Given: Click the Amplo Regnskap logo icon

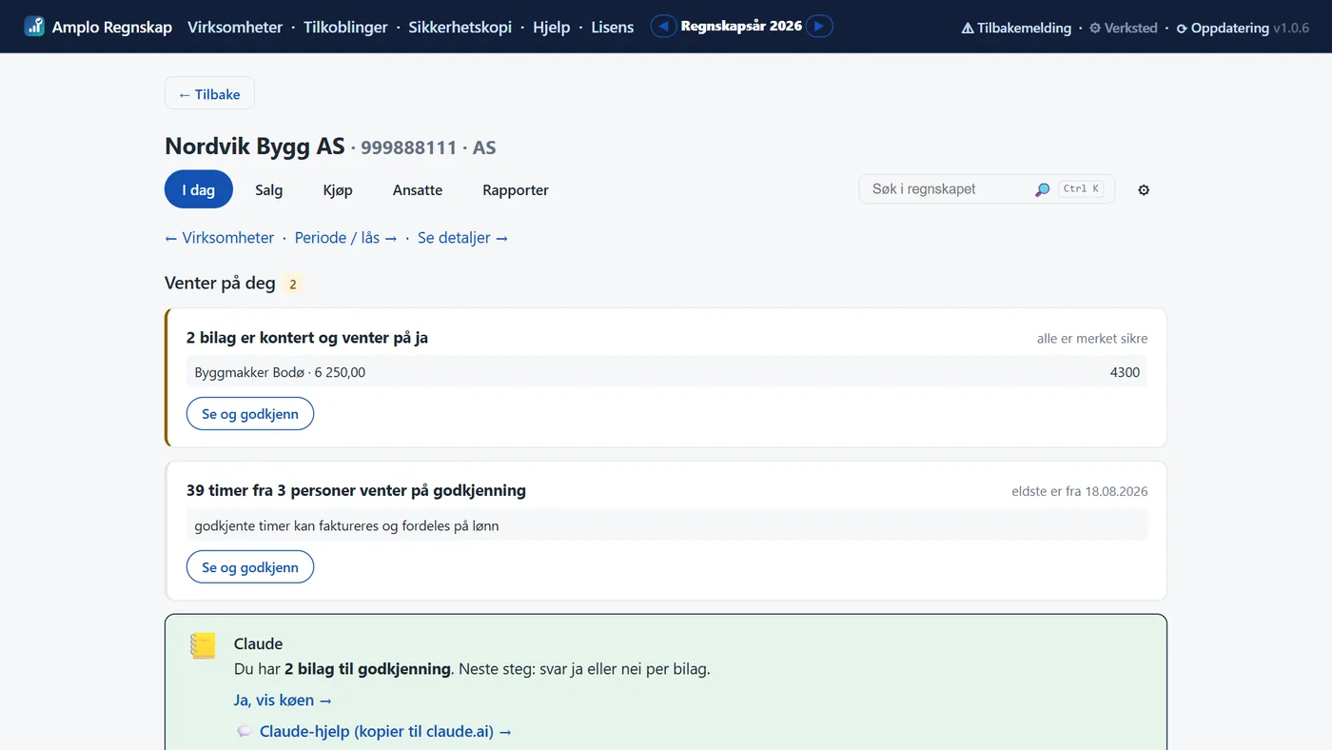Looking at the screenshot, I should point(34,27).
